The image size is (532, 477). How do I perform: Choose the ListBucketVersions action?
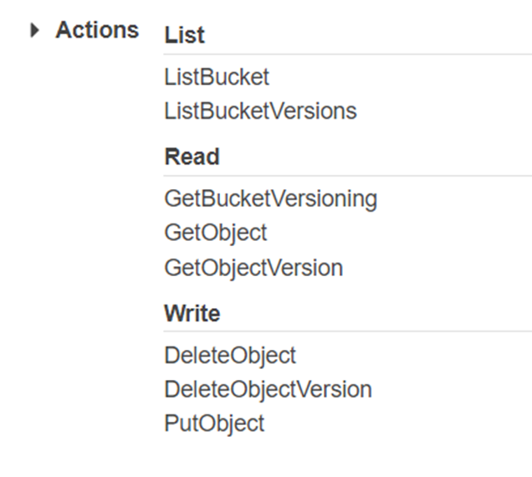[x=260, y=110]
